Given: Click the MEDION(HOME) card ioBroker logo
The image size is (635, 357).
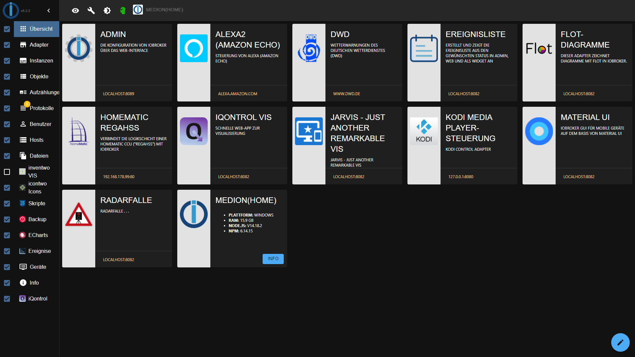Looking at the screenshot, I should click(194, 214).
